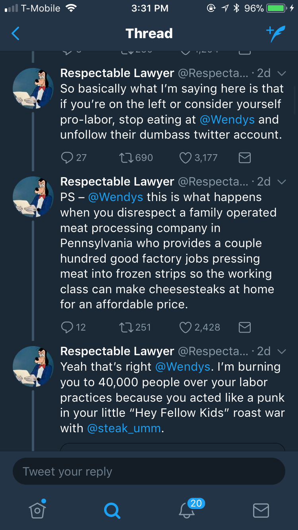Reply to the 'stop eating at @Wendys' tweet
This screenshot has height=530, width=298.
pyautogui.click(x=67, y=158)
